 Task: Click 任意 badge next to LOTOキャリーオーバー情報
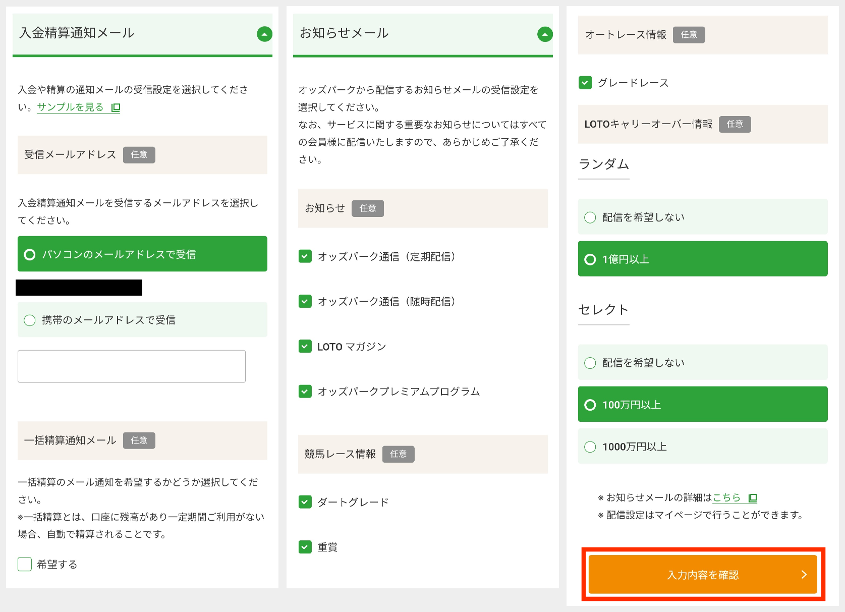[x=735, y=124]
